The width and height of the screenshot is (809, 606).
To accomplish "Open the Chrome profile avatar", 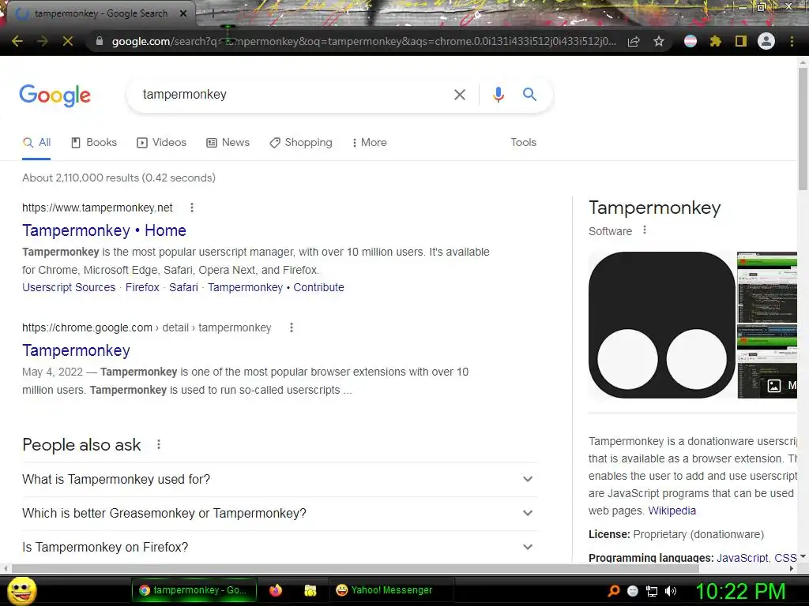I will 766,41.
